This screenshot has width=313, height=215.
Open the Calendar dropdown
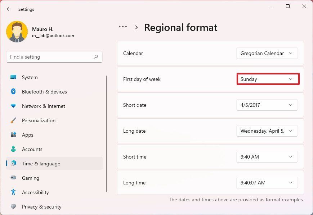click(x=267, y=53)
